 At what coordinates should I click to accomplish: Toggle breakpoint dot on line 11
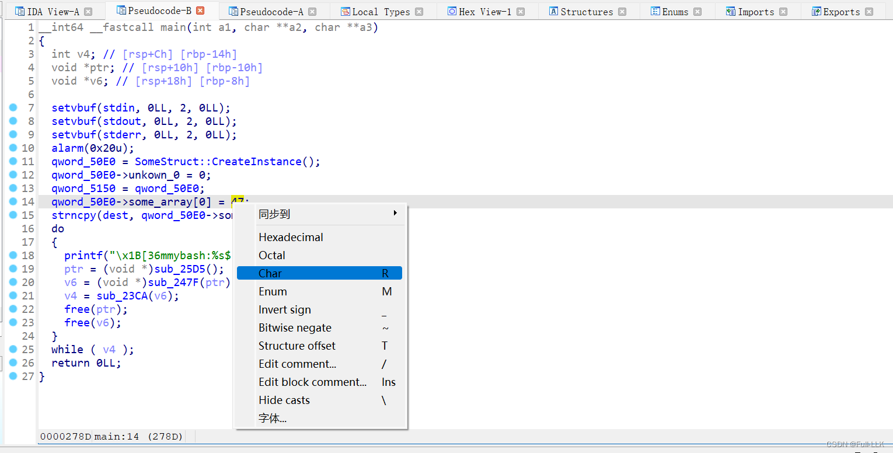click(x=13, y=162)
